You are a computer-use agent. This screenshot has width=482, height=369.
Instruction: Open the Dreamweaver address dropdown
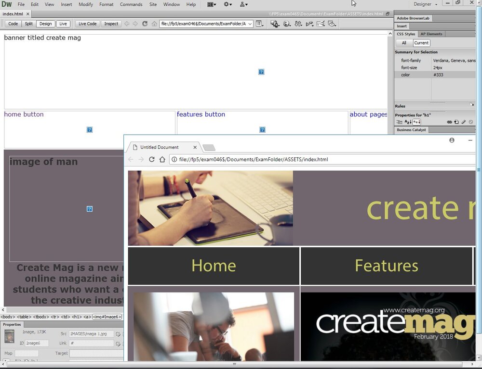point(250,24)
